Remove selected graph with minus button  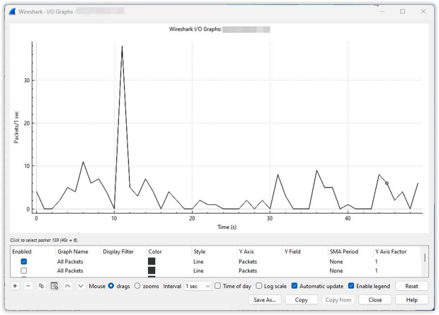tap(28, 286)
